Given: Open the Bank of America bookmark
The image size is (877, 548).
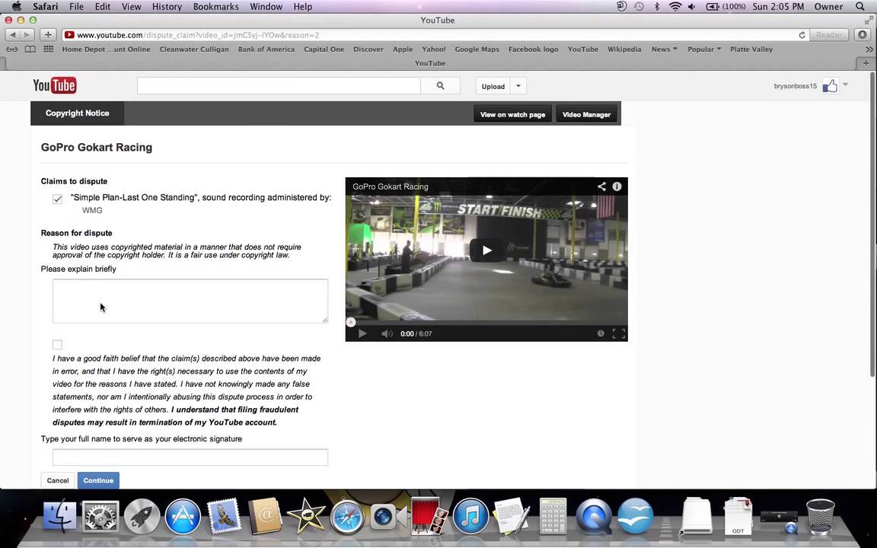Looking at the screenshot, I should point(266,49).
